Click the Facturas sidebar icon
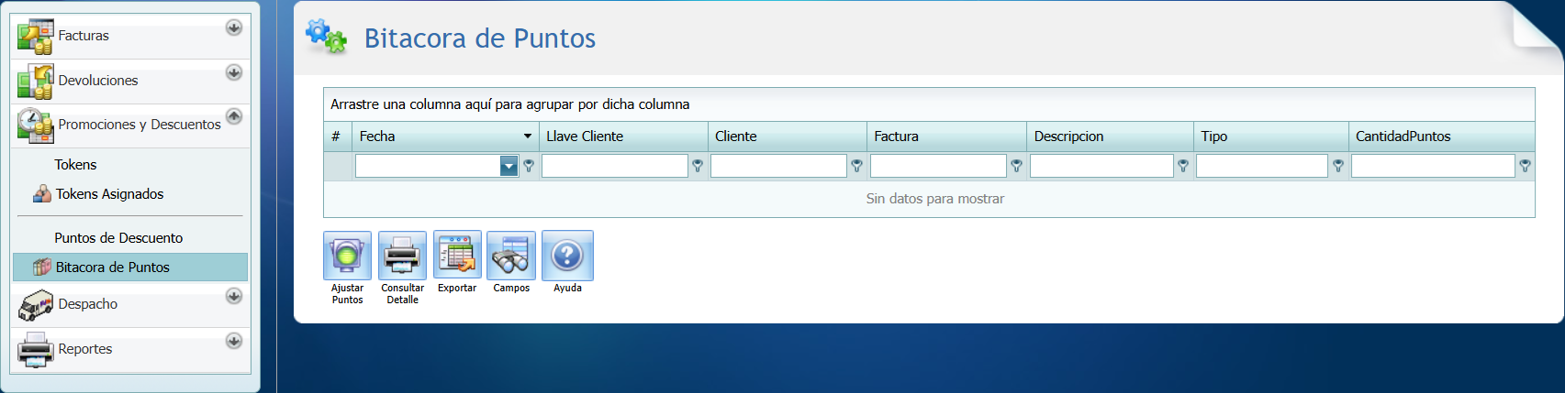This screenshot has width=1565, height=393. [36, 37]
